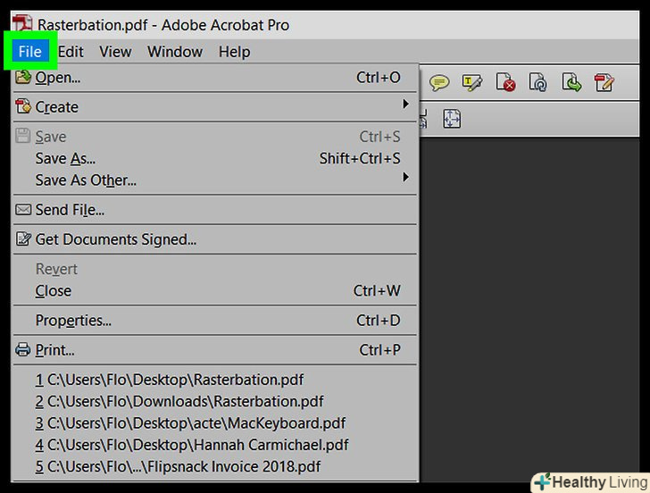Click the extract pages icon with green arrow
The height and width of the screenshot is (493, 650).
click(x=571, y=82)
